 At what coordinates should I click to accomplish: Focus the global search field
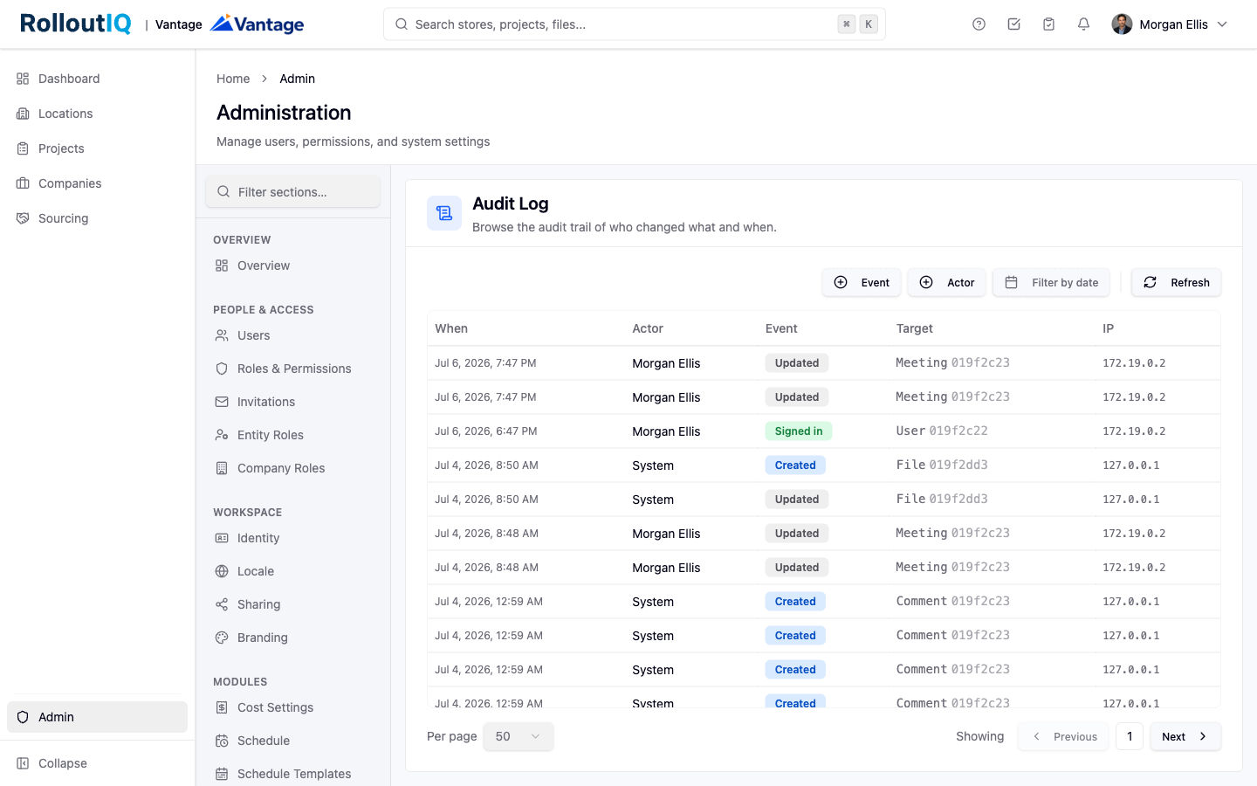pos(635,24)
